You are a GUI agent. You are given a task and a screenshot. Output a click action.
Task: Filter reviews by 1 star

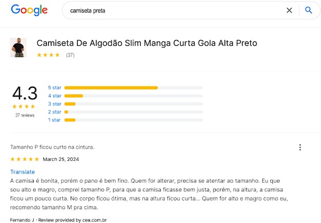click(x=54, y=120)
